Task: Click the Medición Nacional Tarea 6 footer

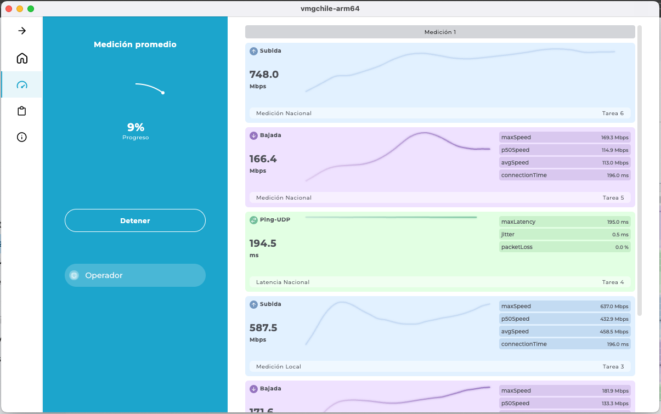Action: [440, 113]
